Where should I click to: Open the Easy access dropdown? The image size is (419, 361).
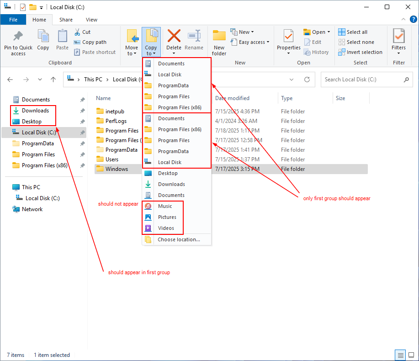click(250, 42)
